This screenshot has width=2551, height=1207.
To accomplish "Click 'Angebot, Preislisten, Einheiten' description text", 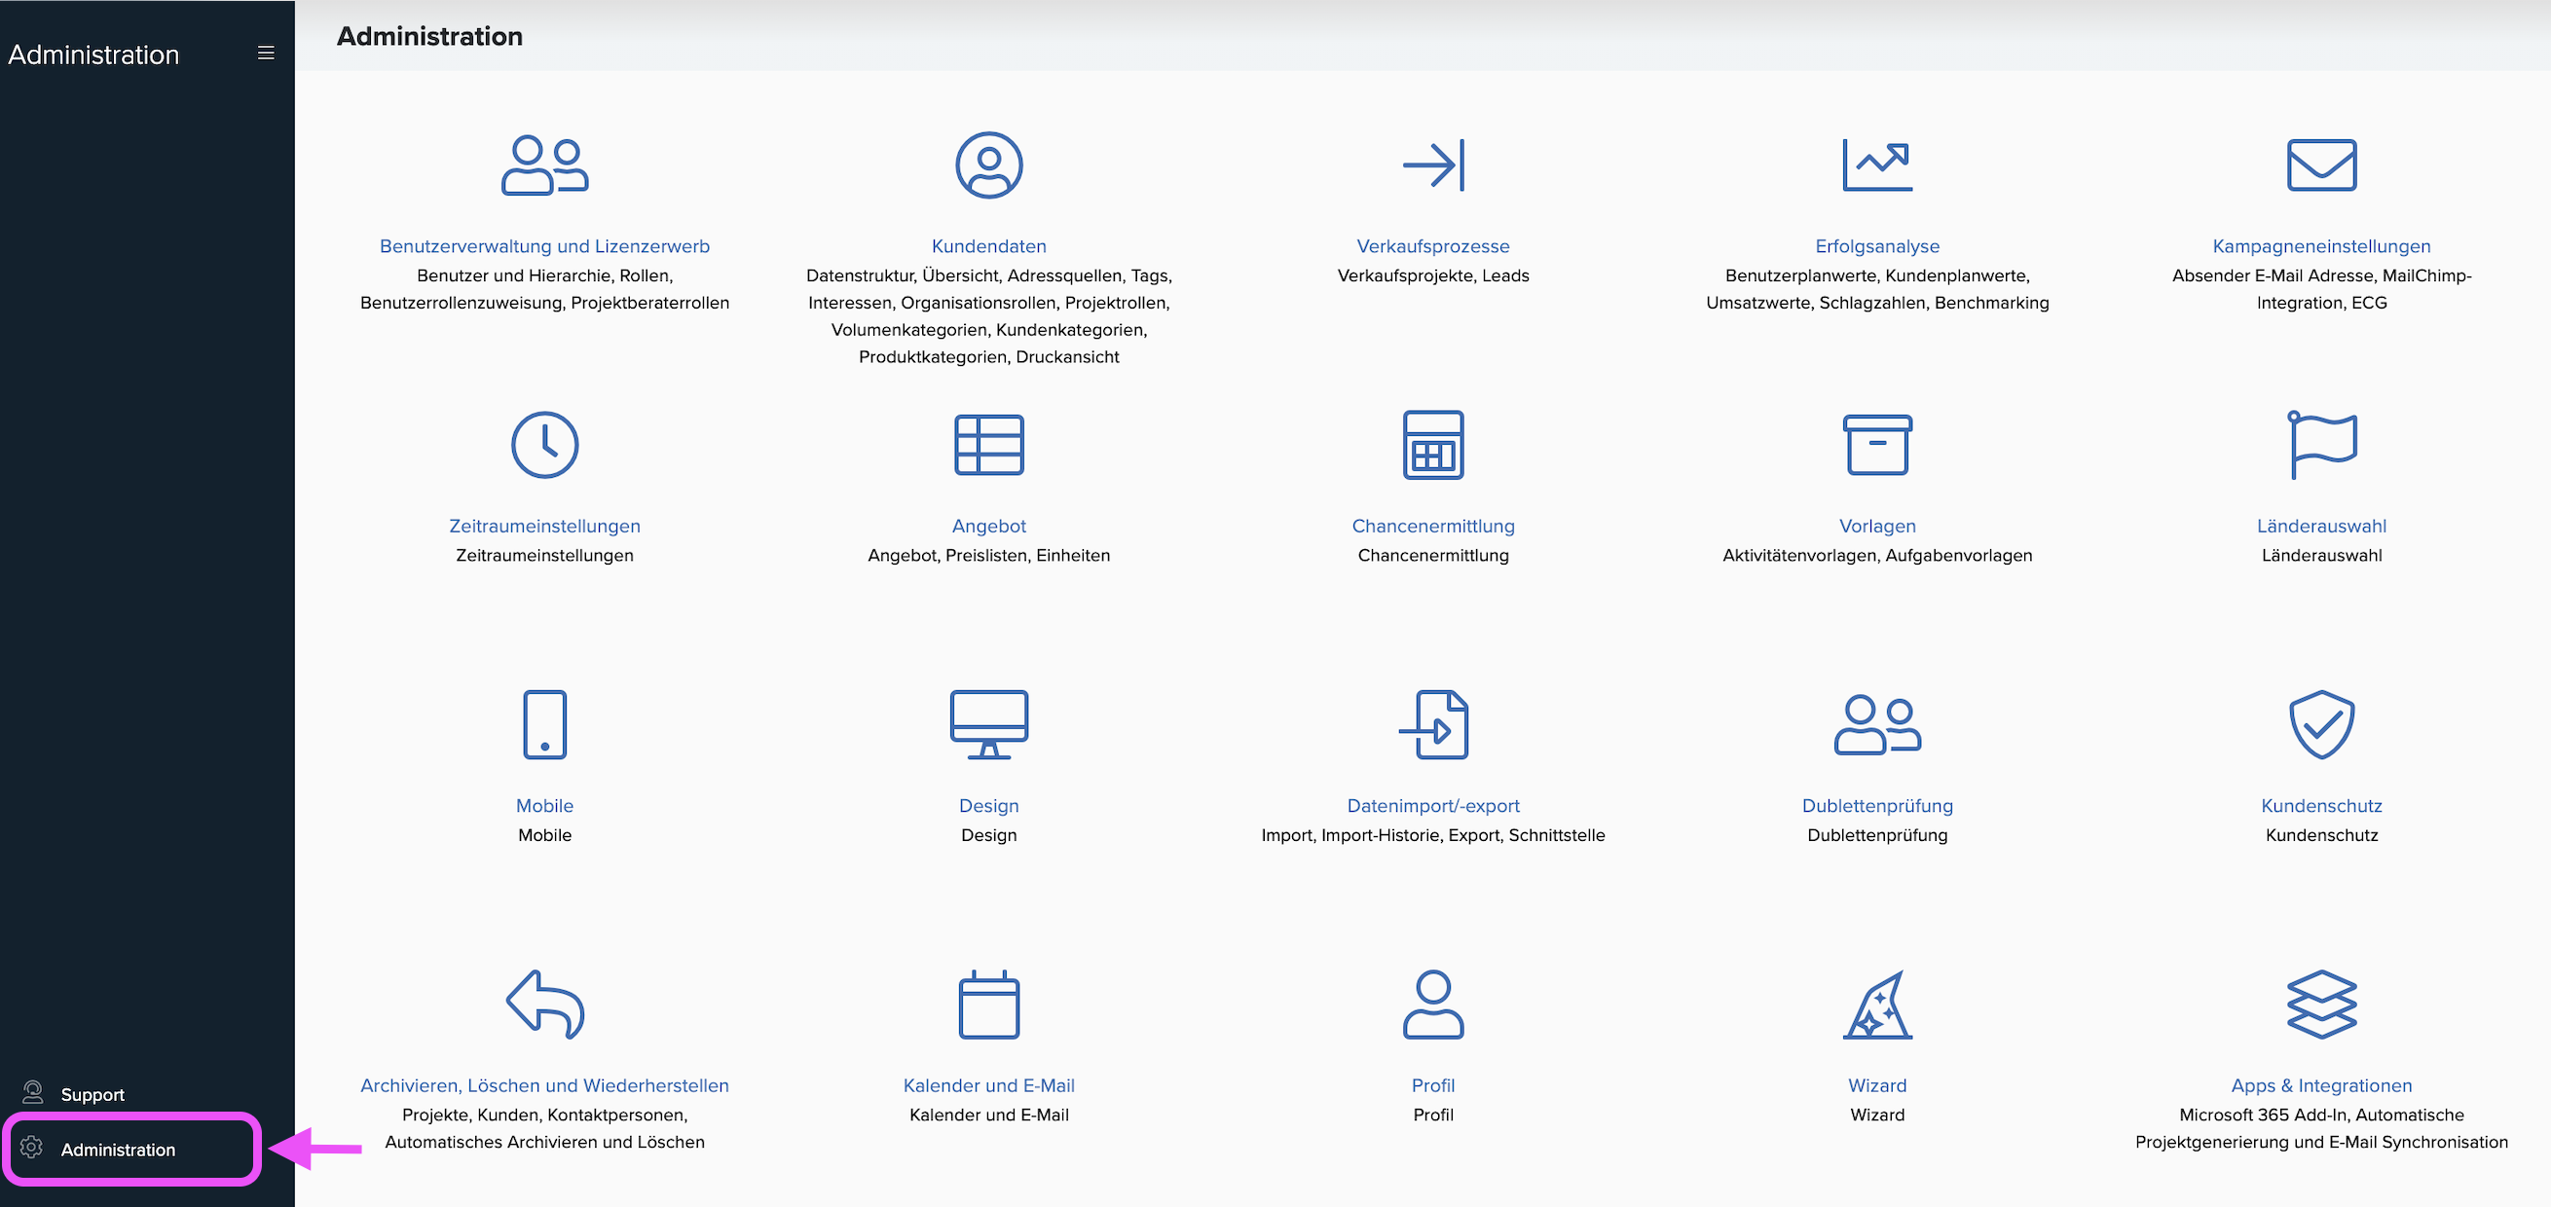I will (988, 556).
